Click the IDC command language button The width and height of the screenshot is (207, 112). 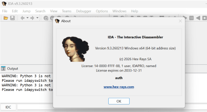8,107
